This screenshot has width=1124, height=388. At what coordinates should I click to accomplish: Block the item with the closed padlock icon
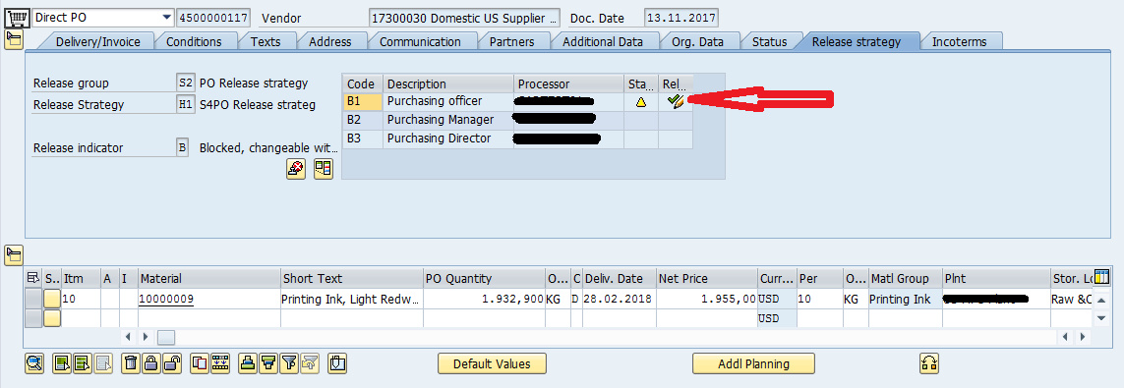150,363
